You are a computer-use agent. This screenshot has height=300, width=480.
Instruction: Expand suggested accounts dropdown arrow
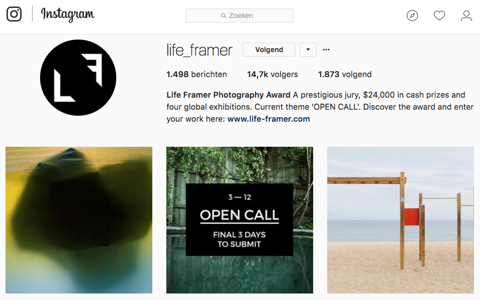308,50
